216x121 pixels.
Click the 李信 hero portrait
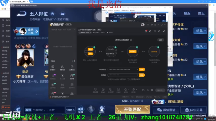click(25, 58)
